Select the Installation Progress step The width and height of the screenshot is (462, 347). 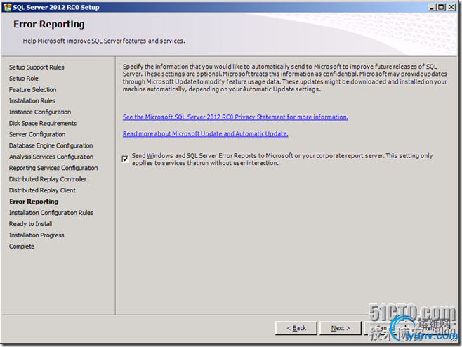(37, 235)
